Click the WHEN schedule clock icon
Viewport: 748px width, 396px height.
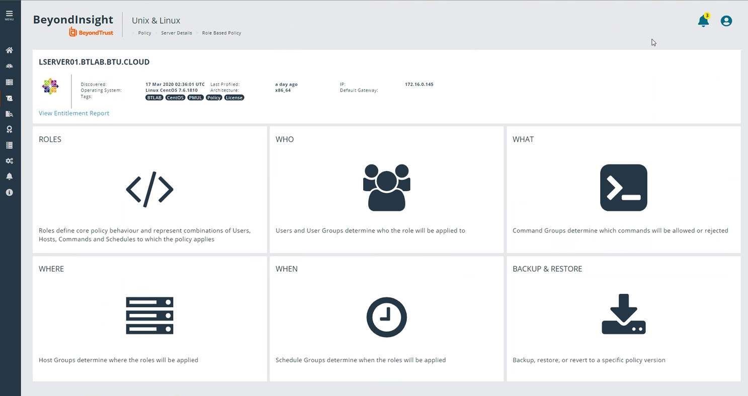[386, 318]
